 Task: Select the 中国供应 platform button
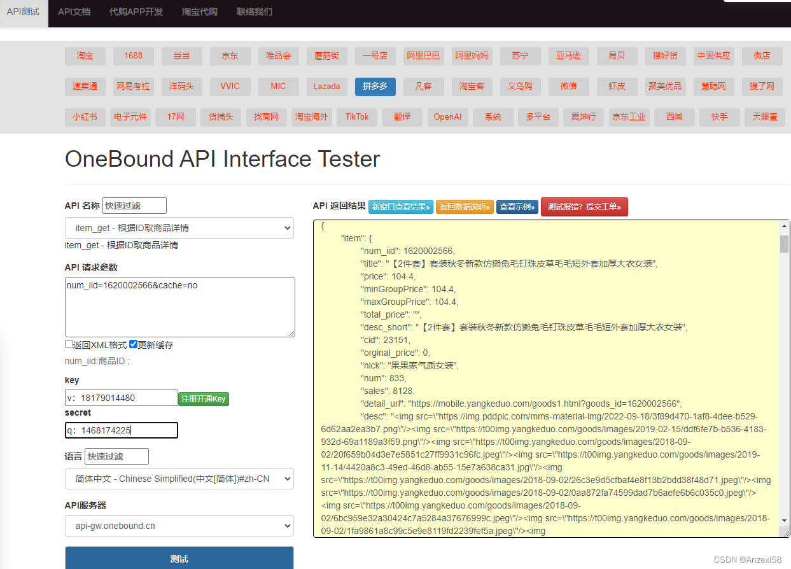click(x=714, y=56)
